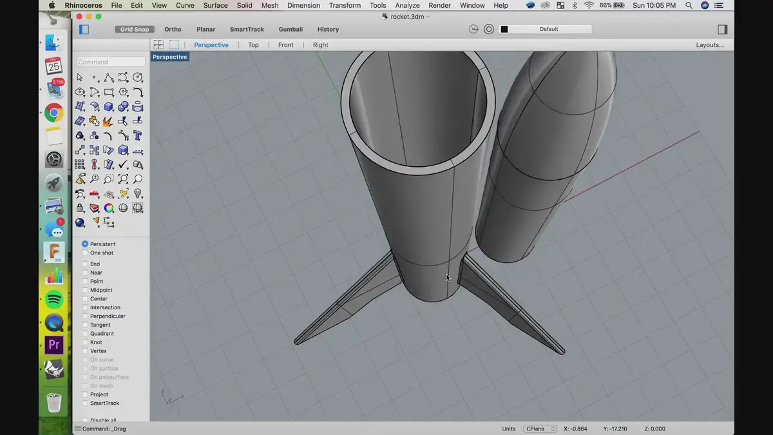Toggle the Gumball button
The height and width of the screenshot is (435, 773).
coord(291,29)
